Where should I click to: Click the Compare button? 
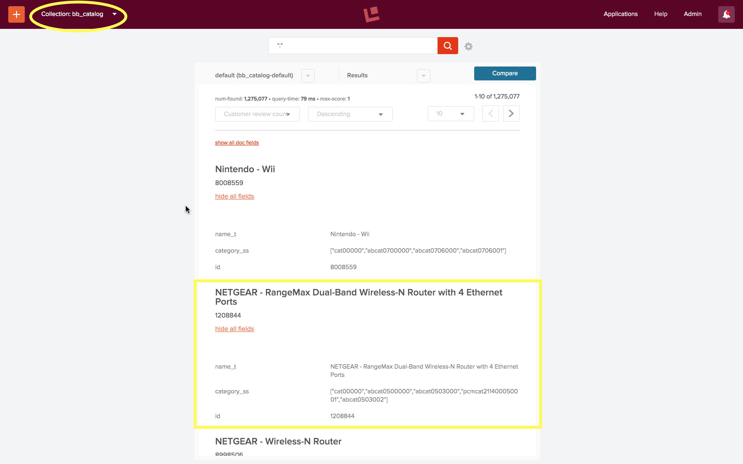point(504,73)
